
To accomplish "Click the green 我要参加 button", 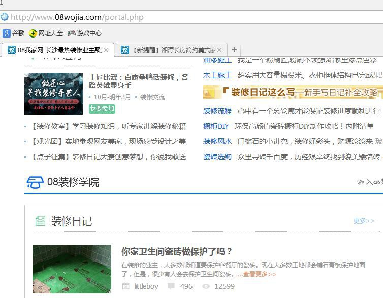I will pos(102,109).
